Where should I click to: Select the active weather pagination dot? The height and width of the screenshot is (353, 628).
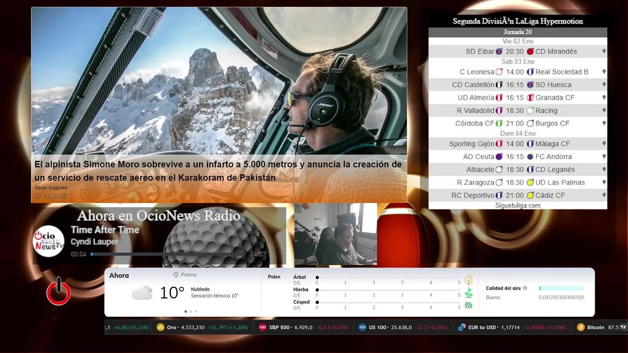pyautogui.click(x=185, y=311)
